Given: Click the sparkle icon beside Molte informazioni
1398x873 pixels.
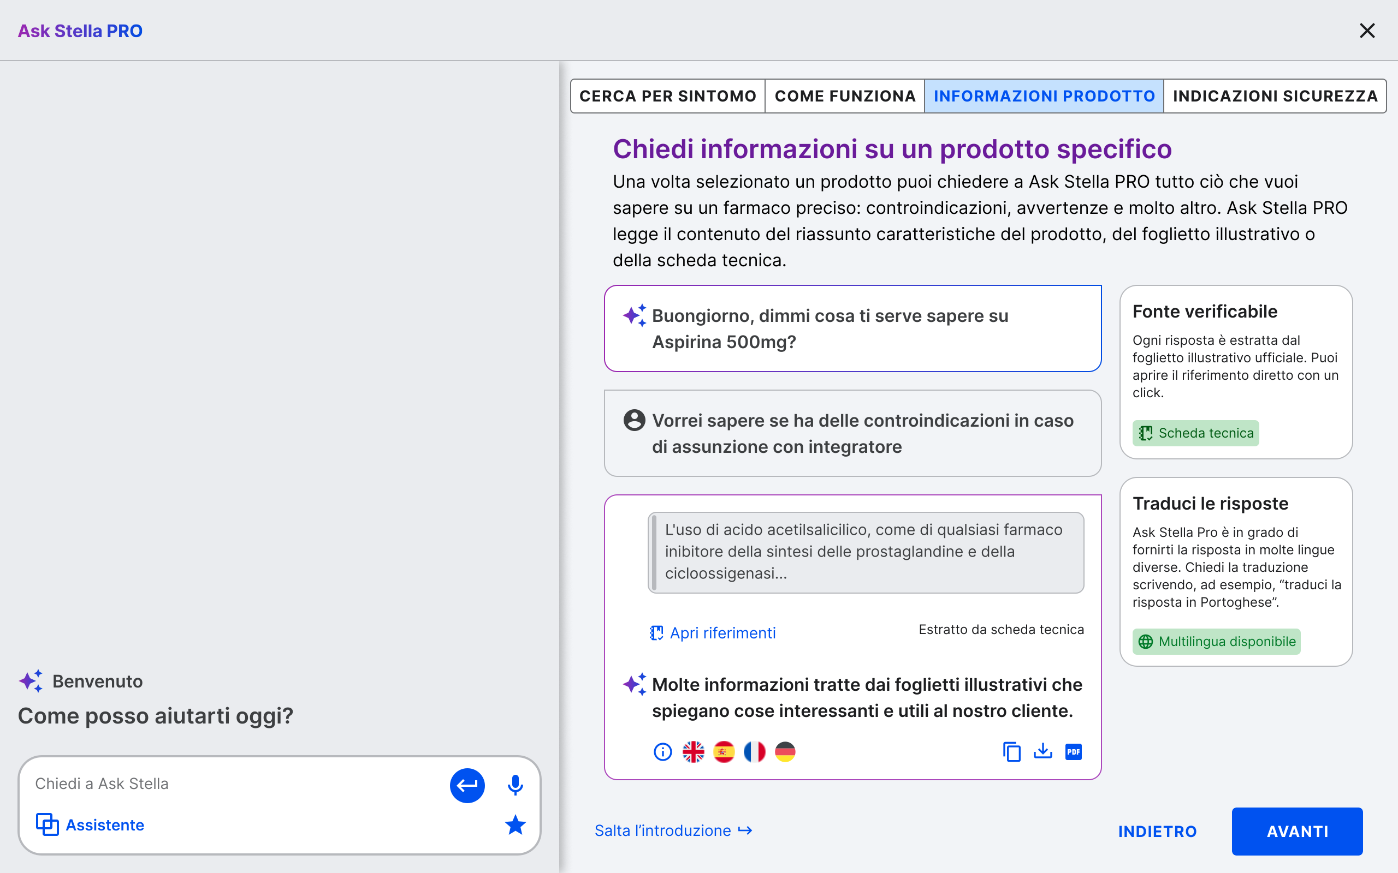Looking at the screenshot, I should (635, 684).
